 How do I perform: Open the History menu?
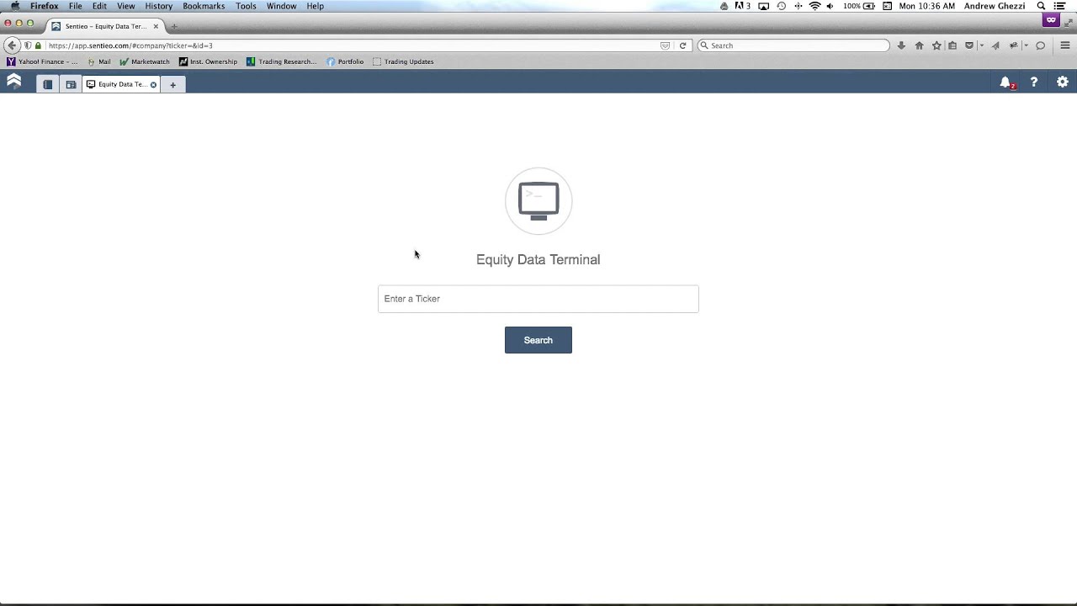click(x=158, y=6)
